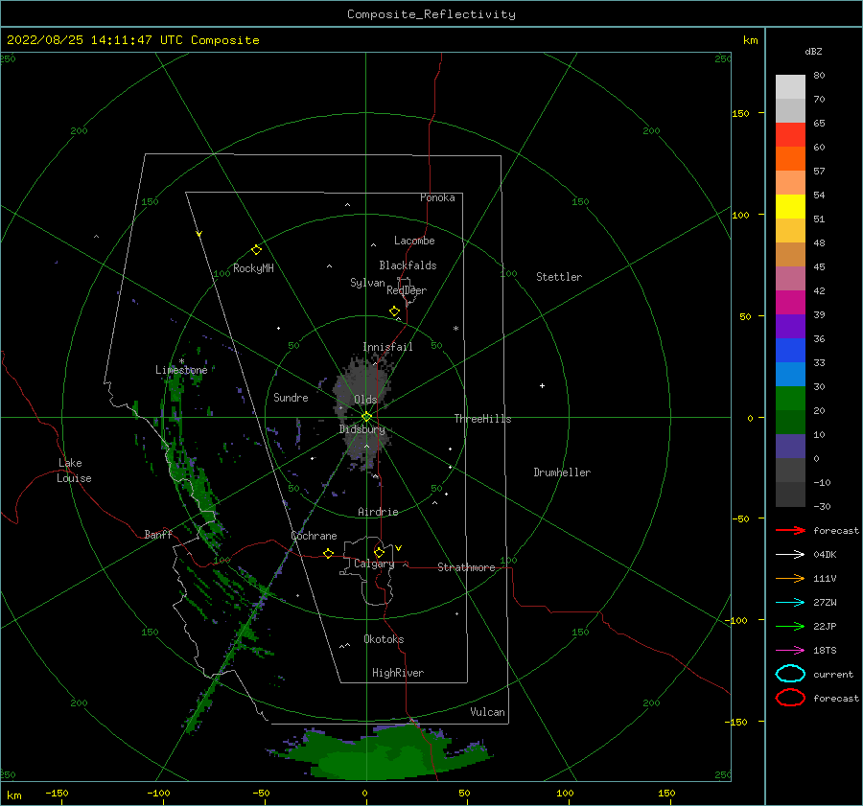863x806 pixels.
Task: Click the asterisk marker above Limestone
Action: (x=181, y=361)
